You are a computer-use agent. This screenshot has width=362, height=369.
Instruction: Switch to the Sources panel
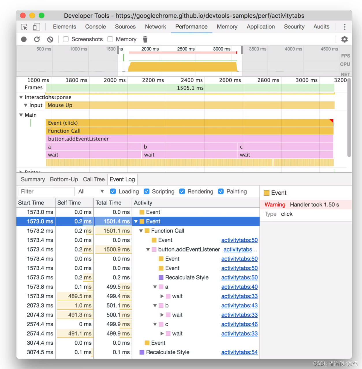(125, 27)
